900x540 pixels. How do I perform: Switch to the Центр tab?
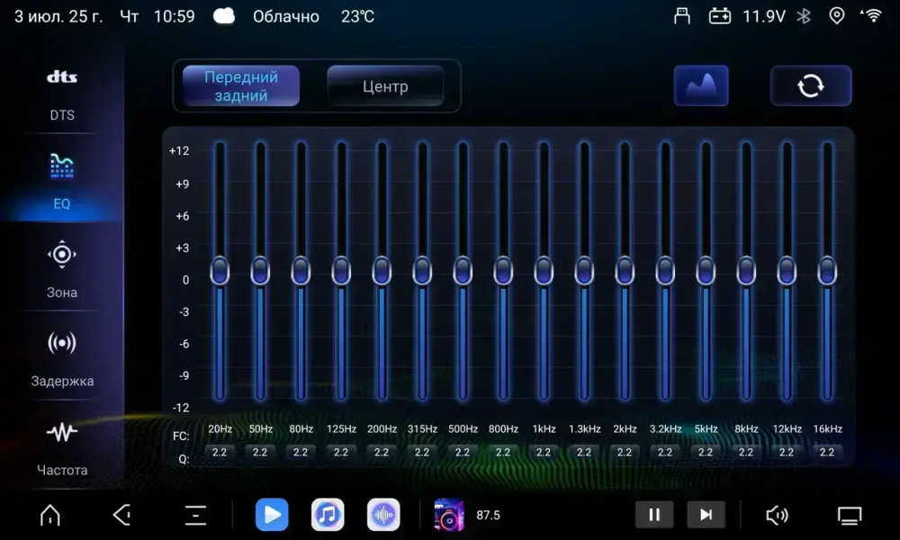click(x=386, y=85)
